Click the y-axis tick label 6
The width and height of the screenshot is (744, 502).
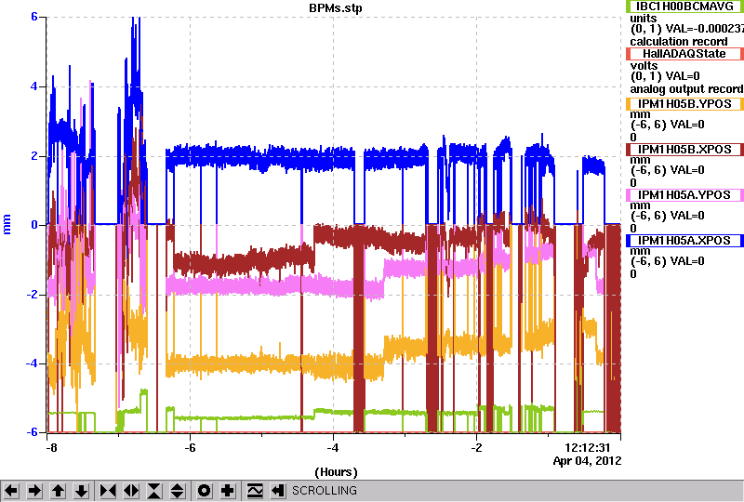pyautogui.click(x=34, y=17)
